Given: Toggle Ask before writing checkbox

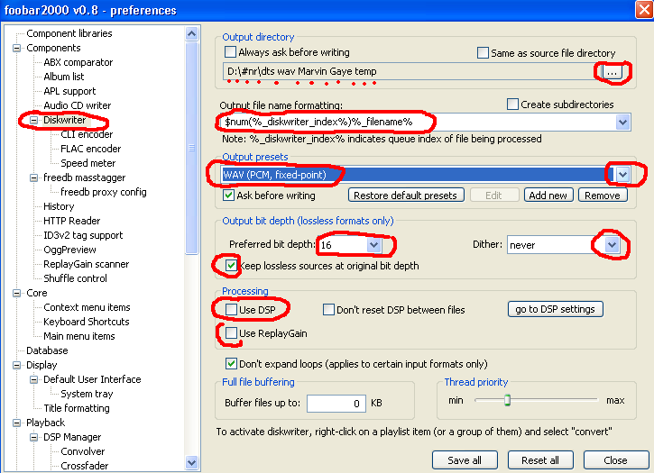Looking at the screenshot, I should click(x=228, y=196).
